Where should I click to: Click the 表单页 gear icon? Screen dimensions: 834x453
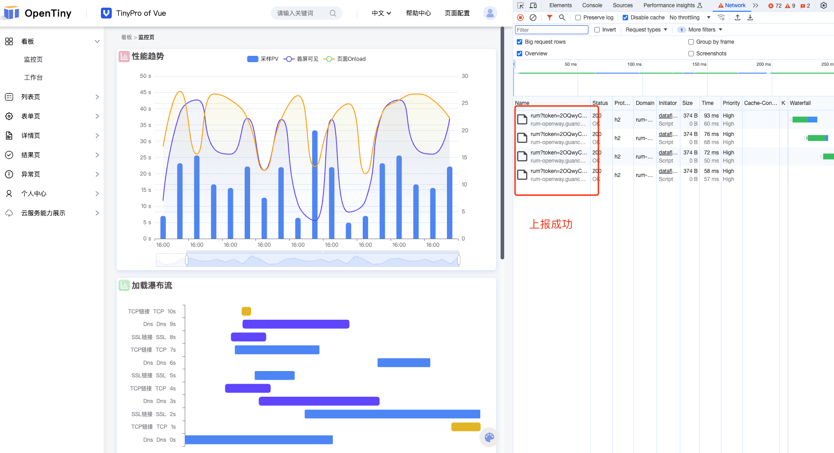click(x=9, y=116)
